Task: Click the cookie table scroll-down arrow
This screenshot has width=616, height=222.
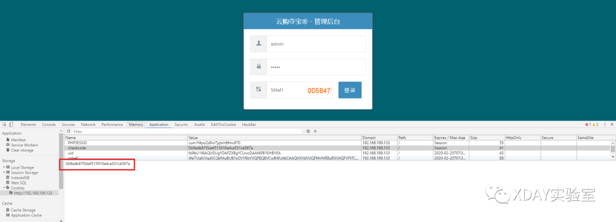Action: 613,157
